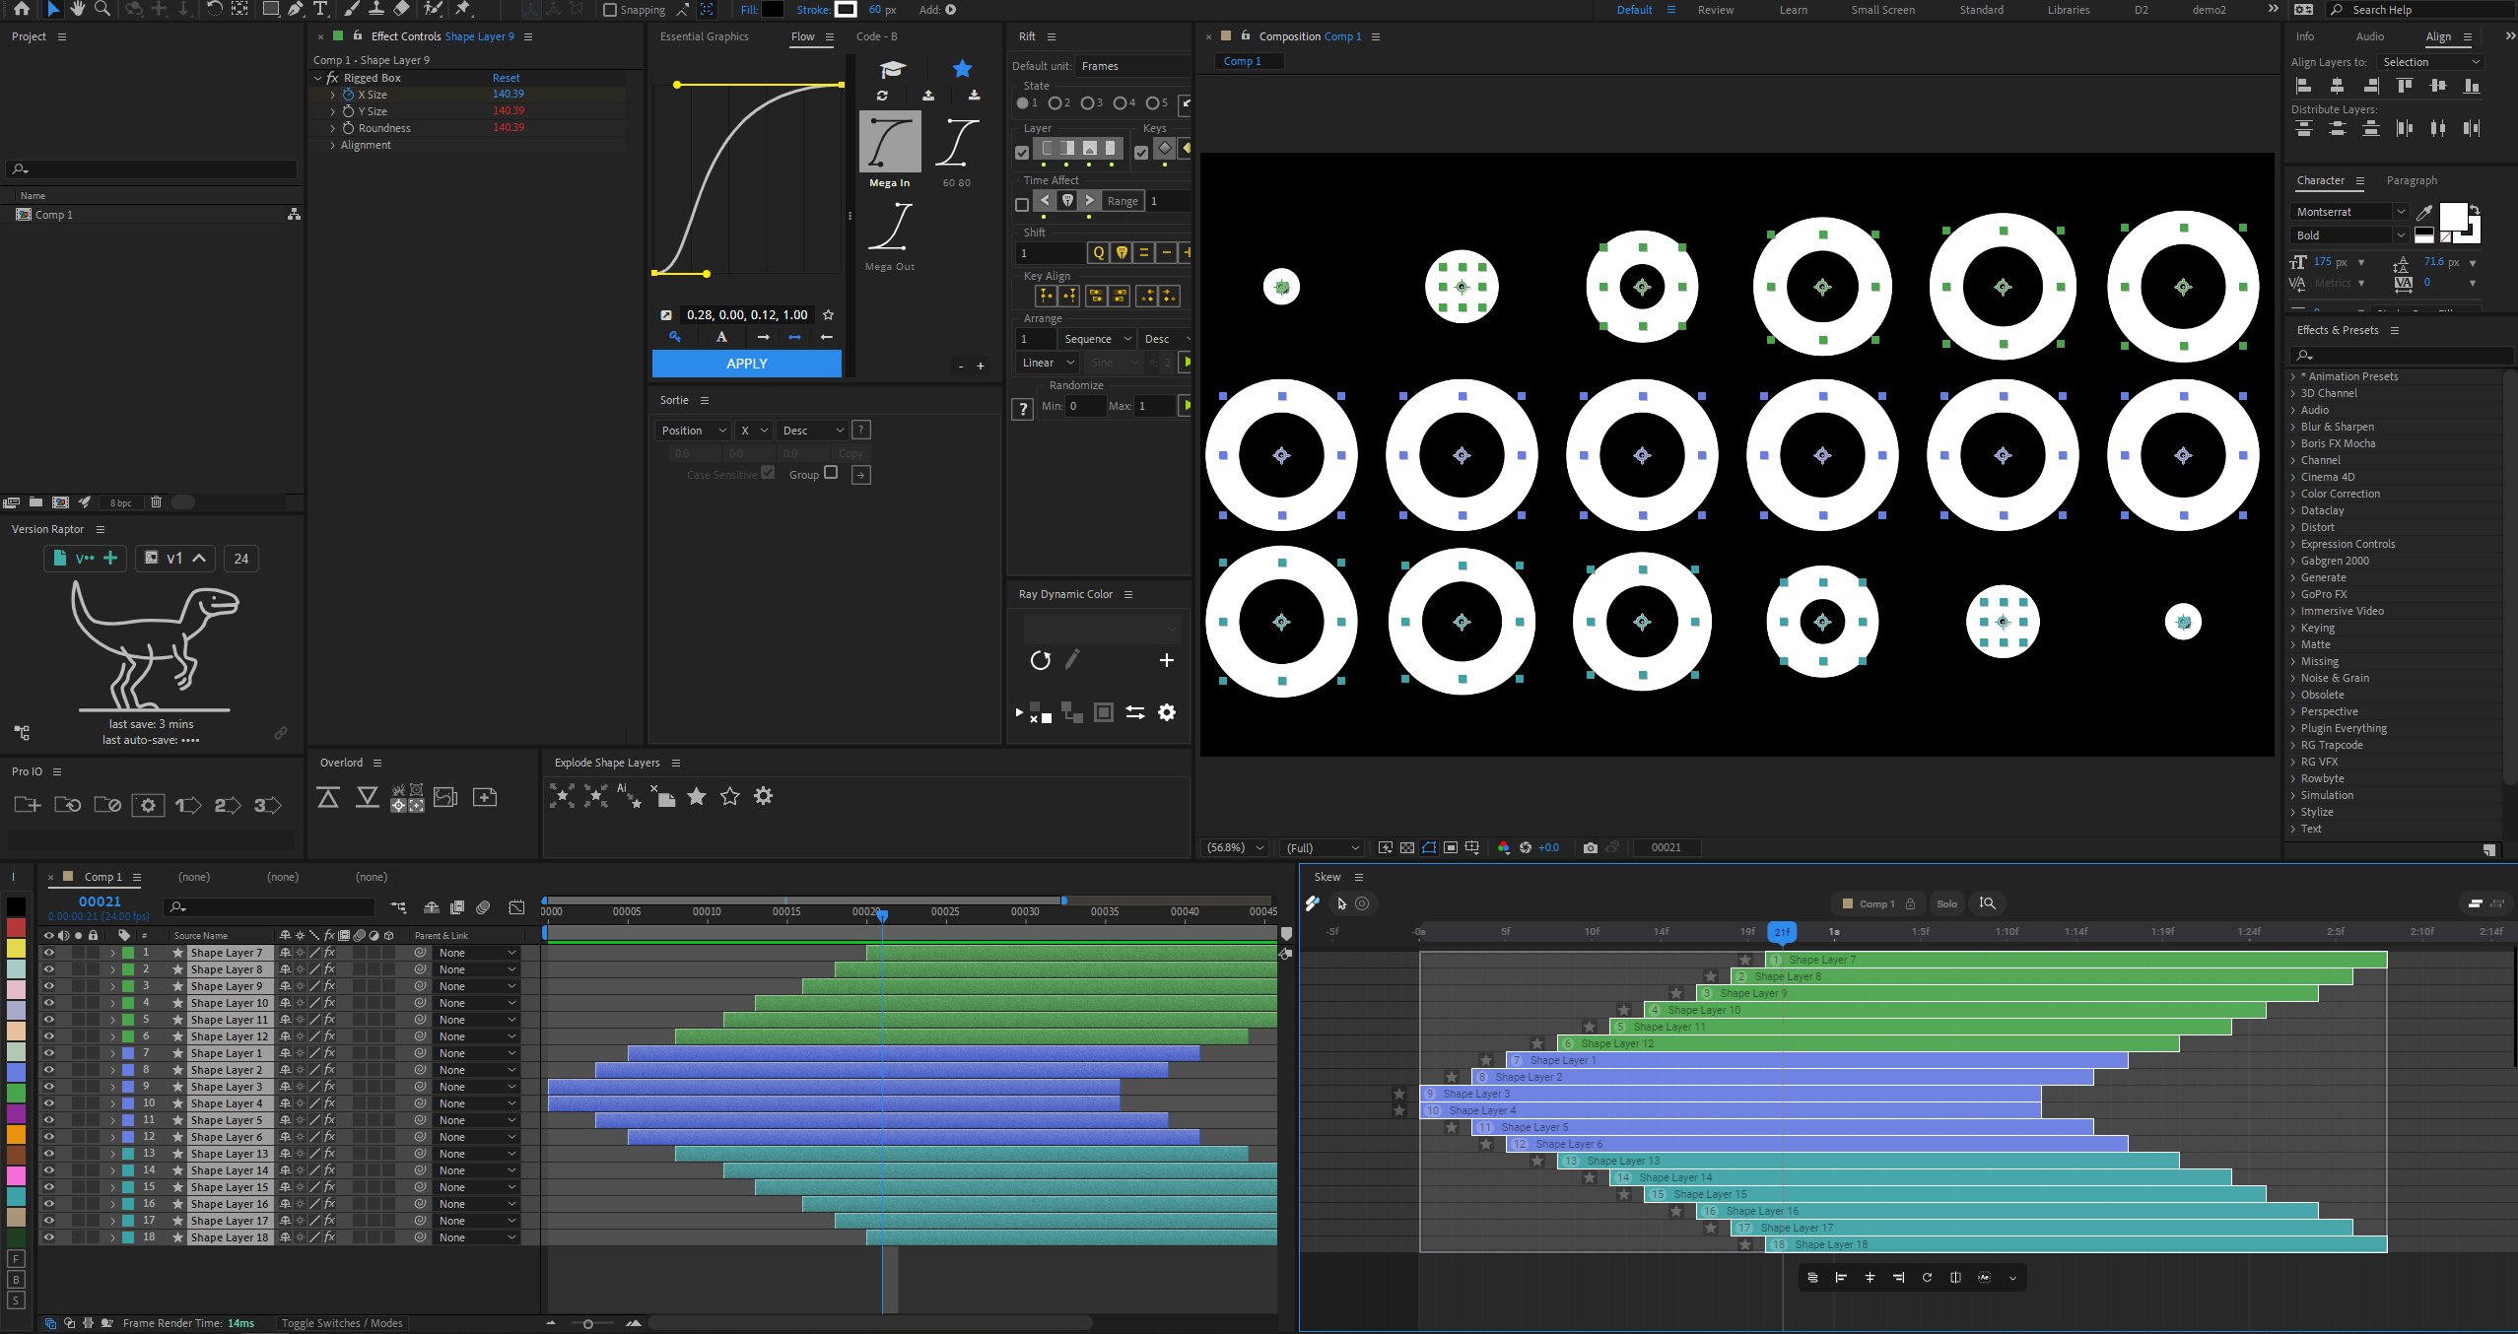Screen dimensions: 2518x1334
Task: Click the star favorite icon in Explode Shape Layers
Action: 697,796
